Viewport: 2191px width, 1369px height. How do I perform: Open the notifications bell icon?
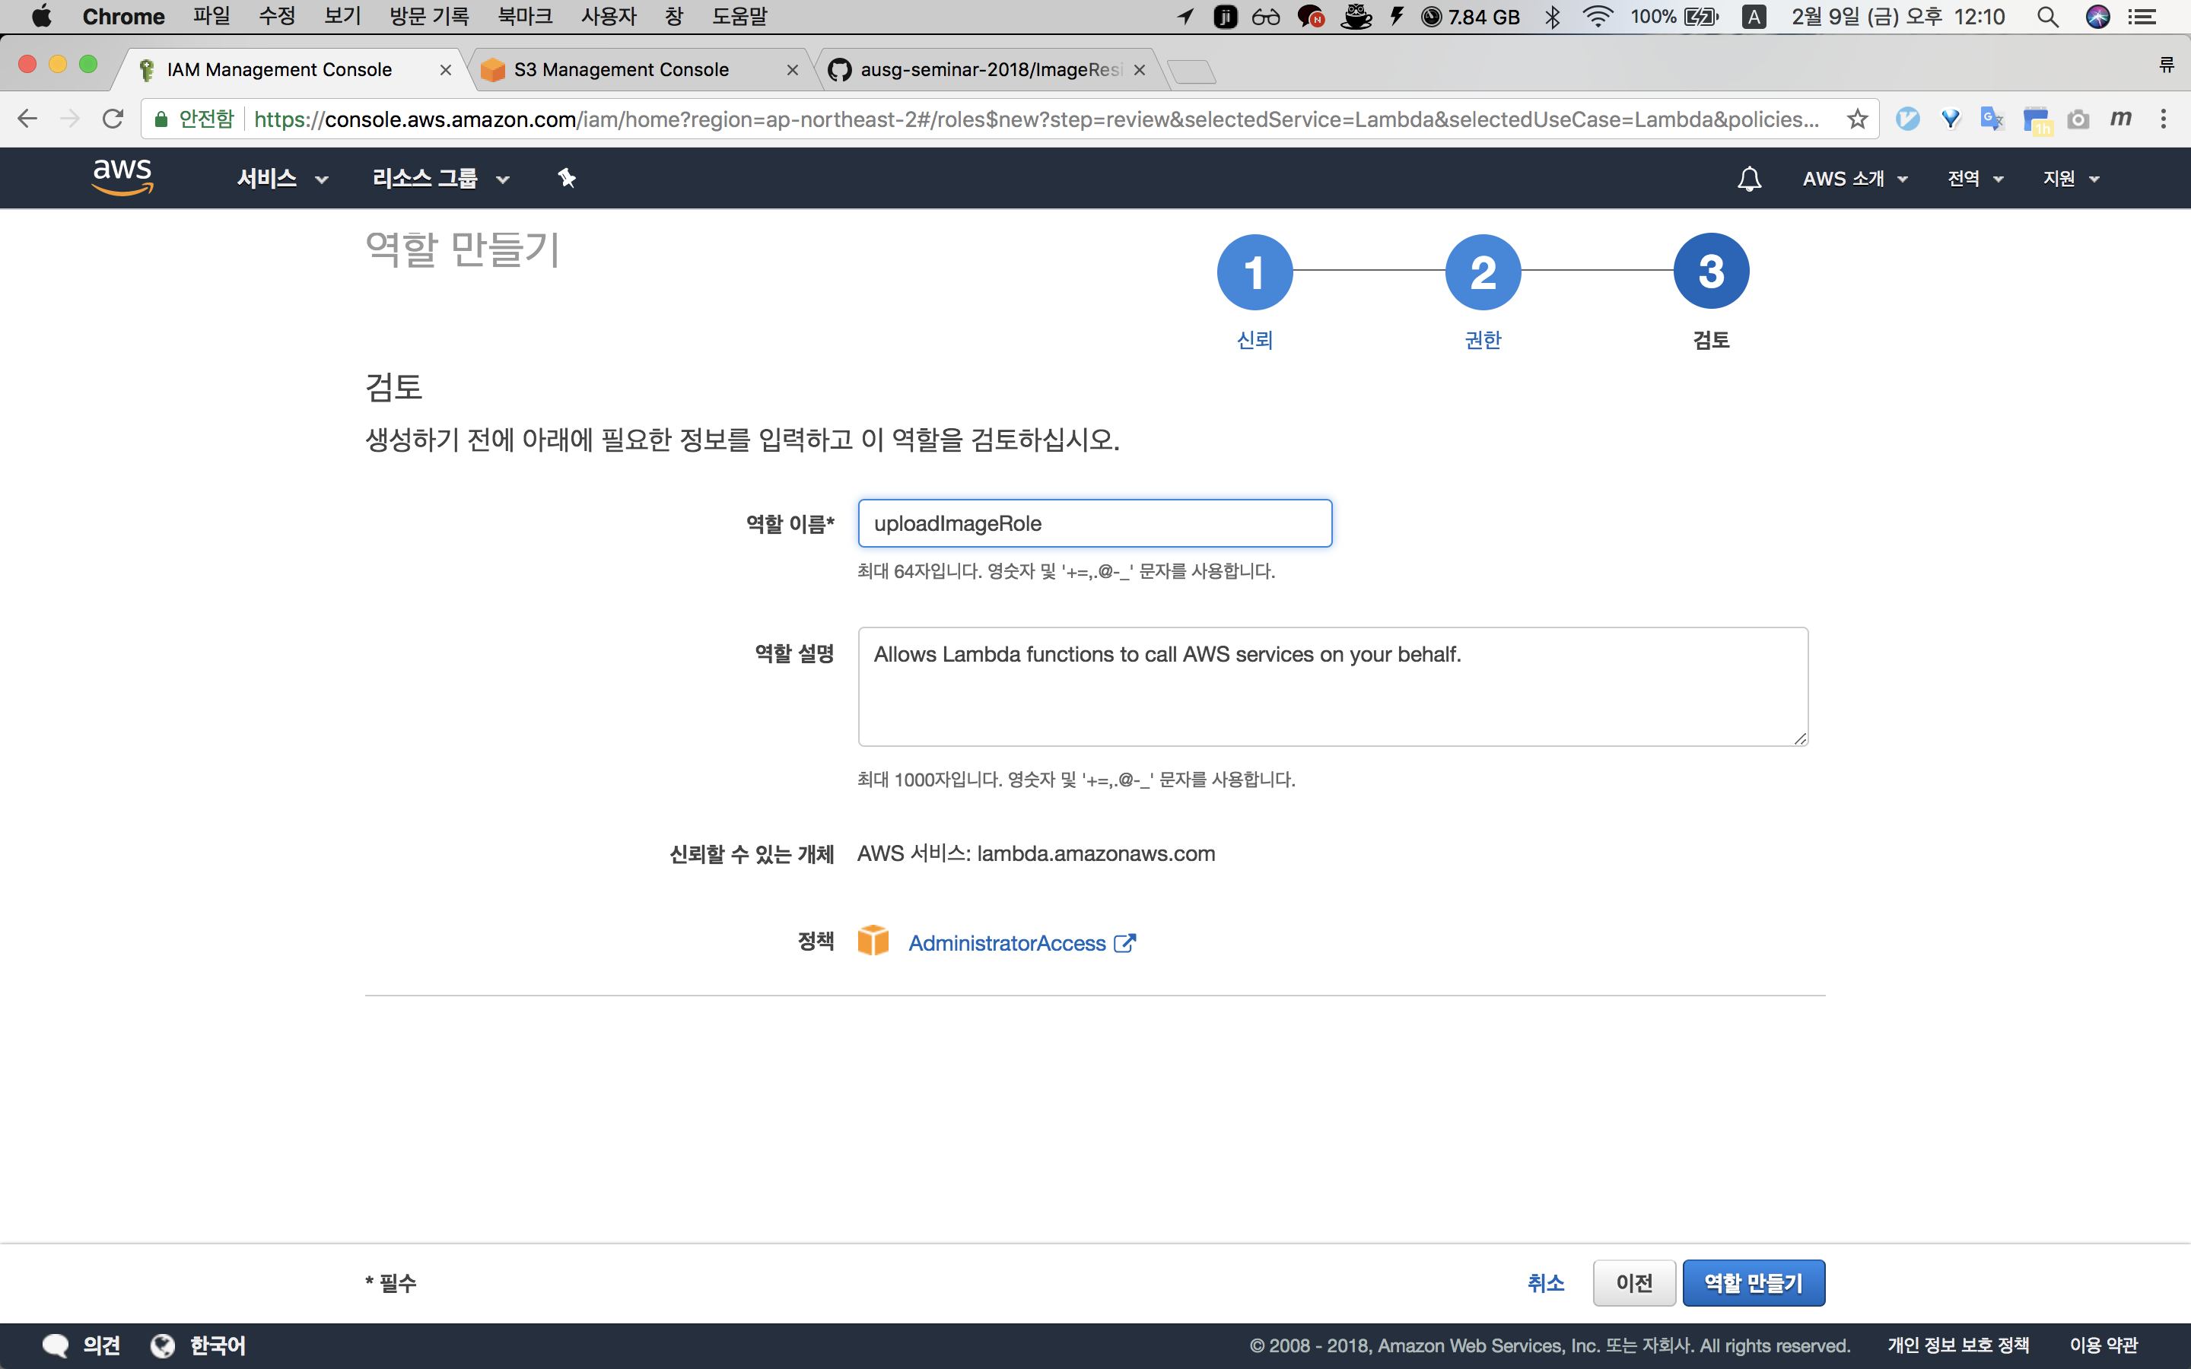(1749, 179)
